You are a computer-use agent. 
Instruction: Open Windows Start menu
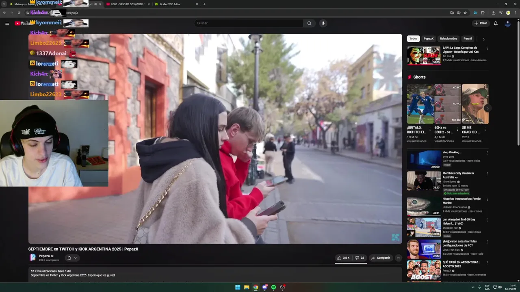238,287
